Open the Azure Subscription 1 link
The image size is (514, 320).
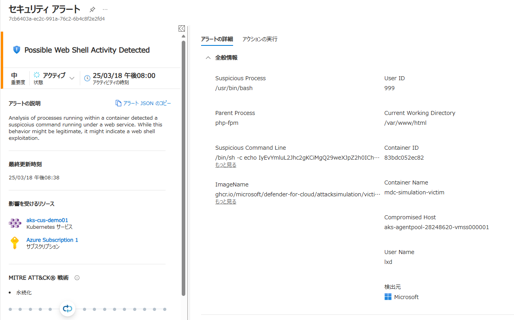pos(52,240)
